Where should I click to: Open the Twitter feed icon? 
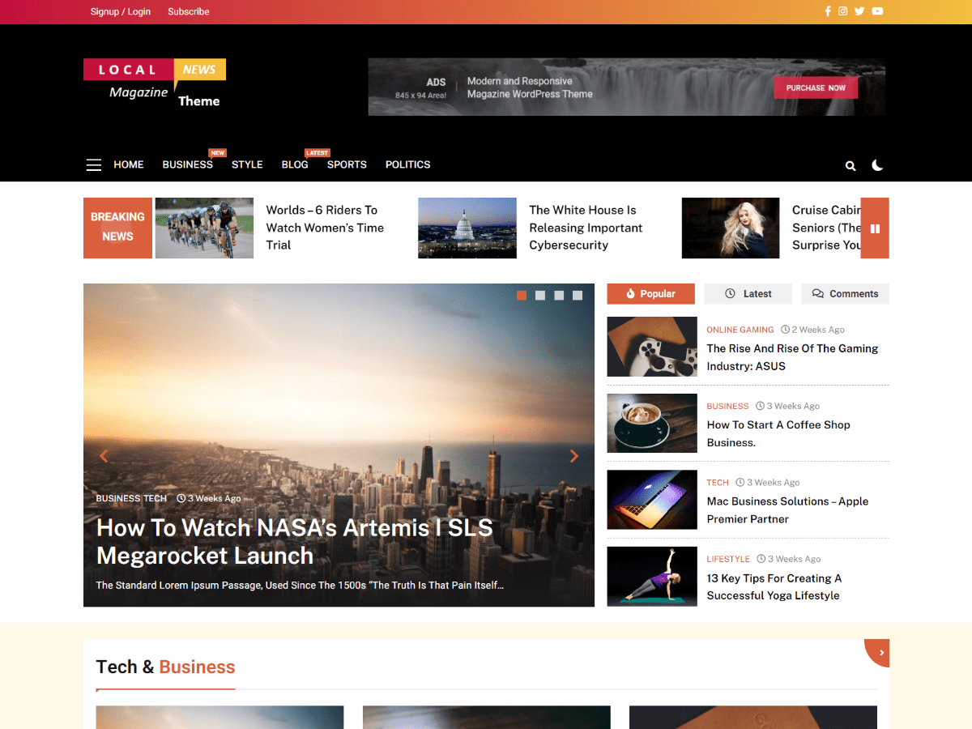pyautogui.click(x=859, y=11)
